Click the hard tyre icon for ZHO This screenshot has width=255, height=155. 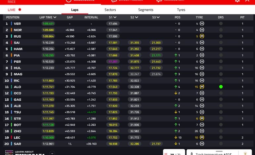click(x=202, y=131)
